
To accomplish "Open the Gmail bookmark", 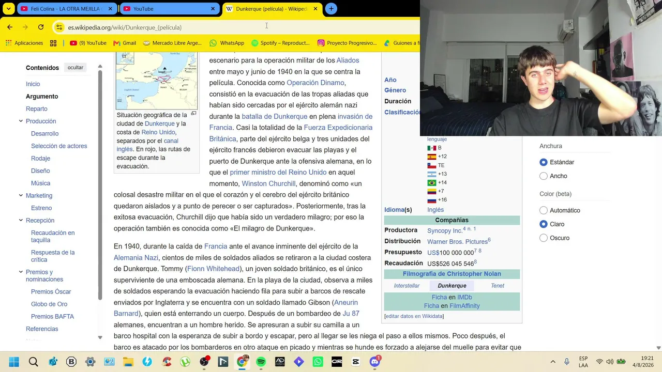I will pos(125,43).
